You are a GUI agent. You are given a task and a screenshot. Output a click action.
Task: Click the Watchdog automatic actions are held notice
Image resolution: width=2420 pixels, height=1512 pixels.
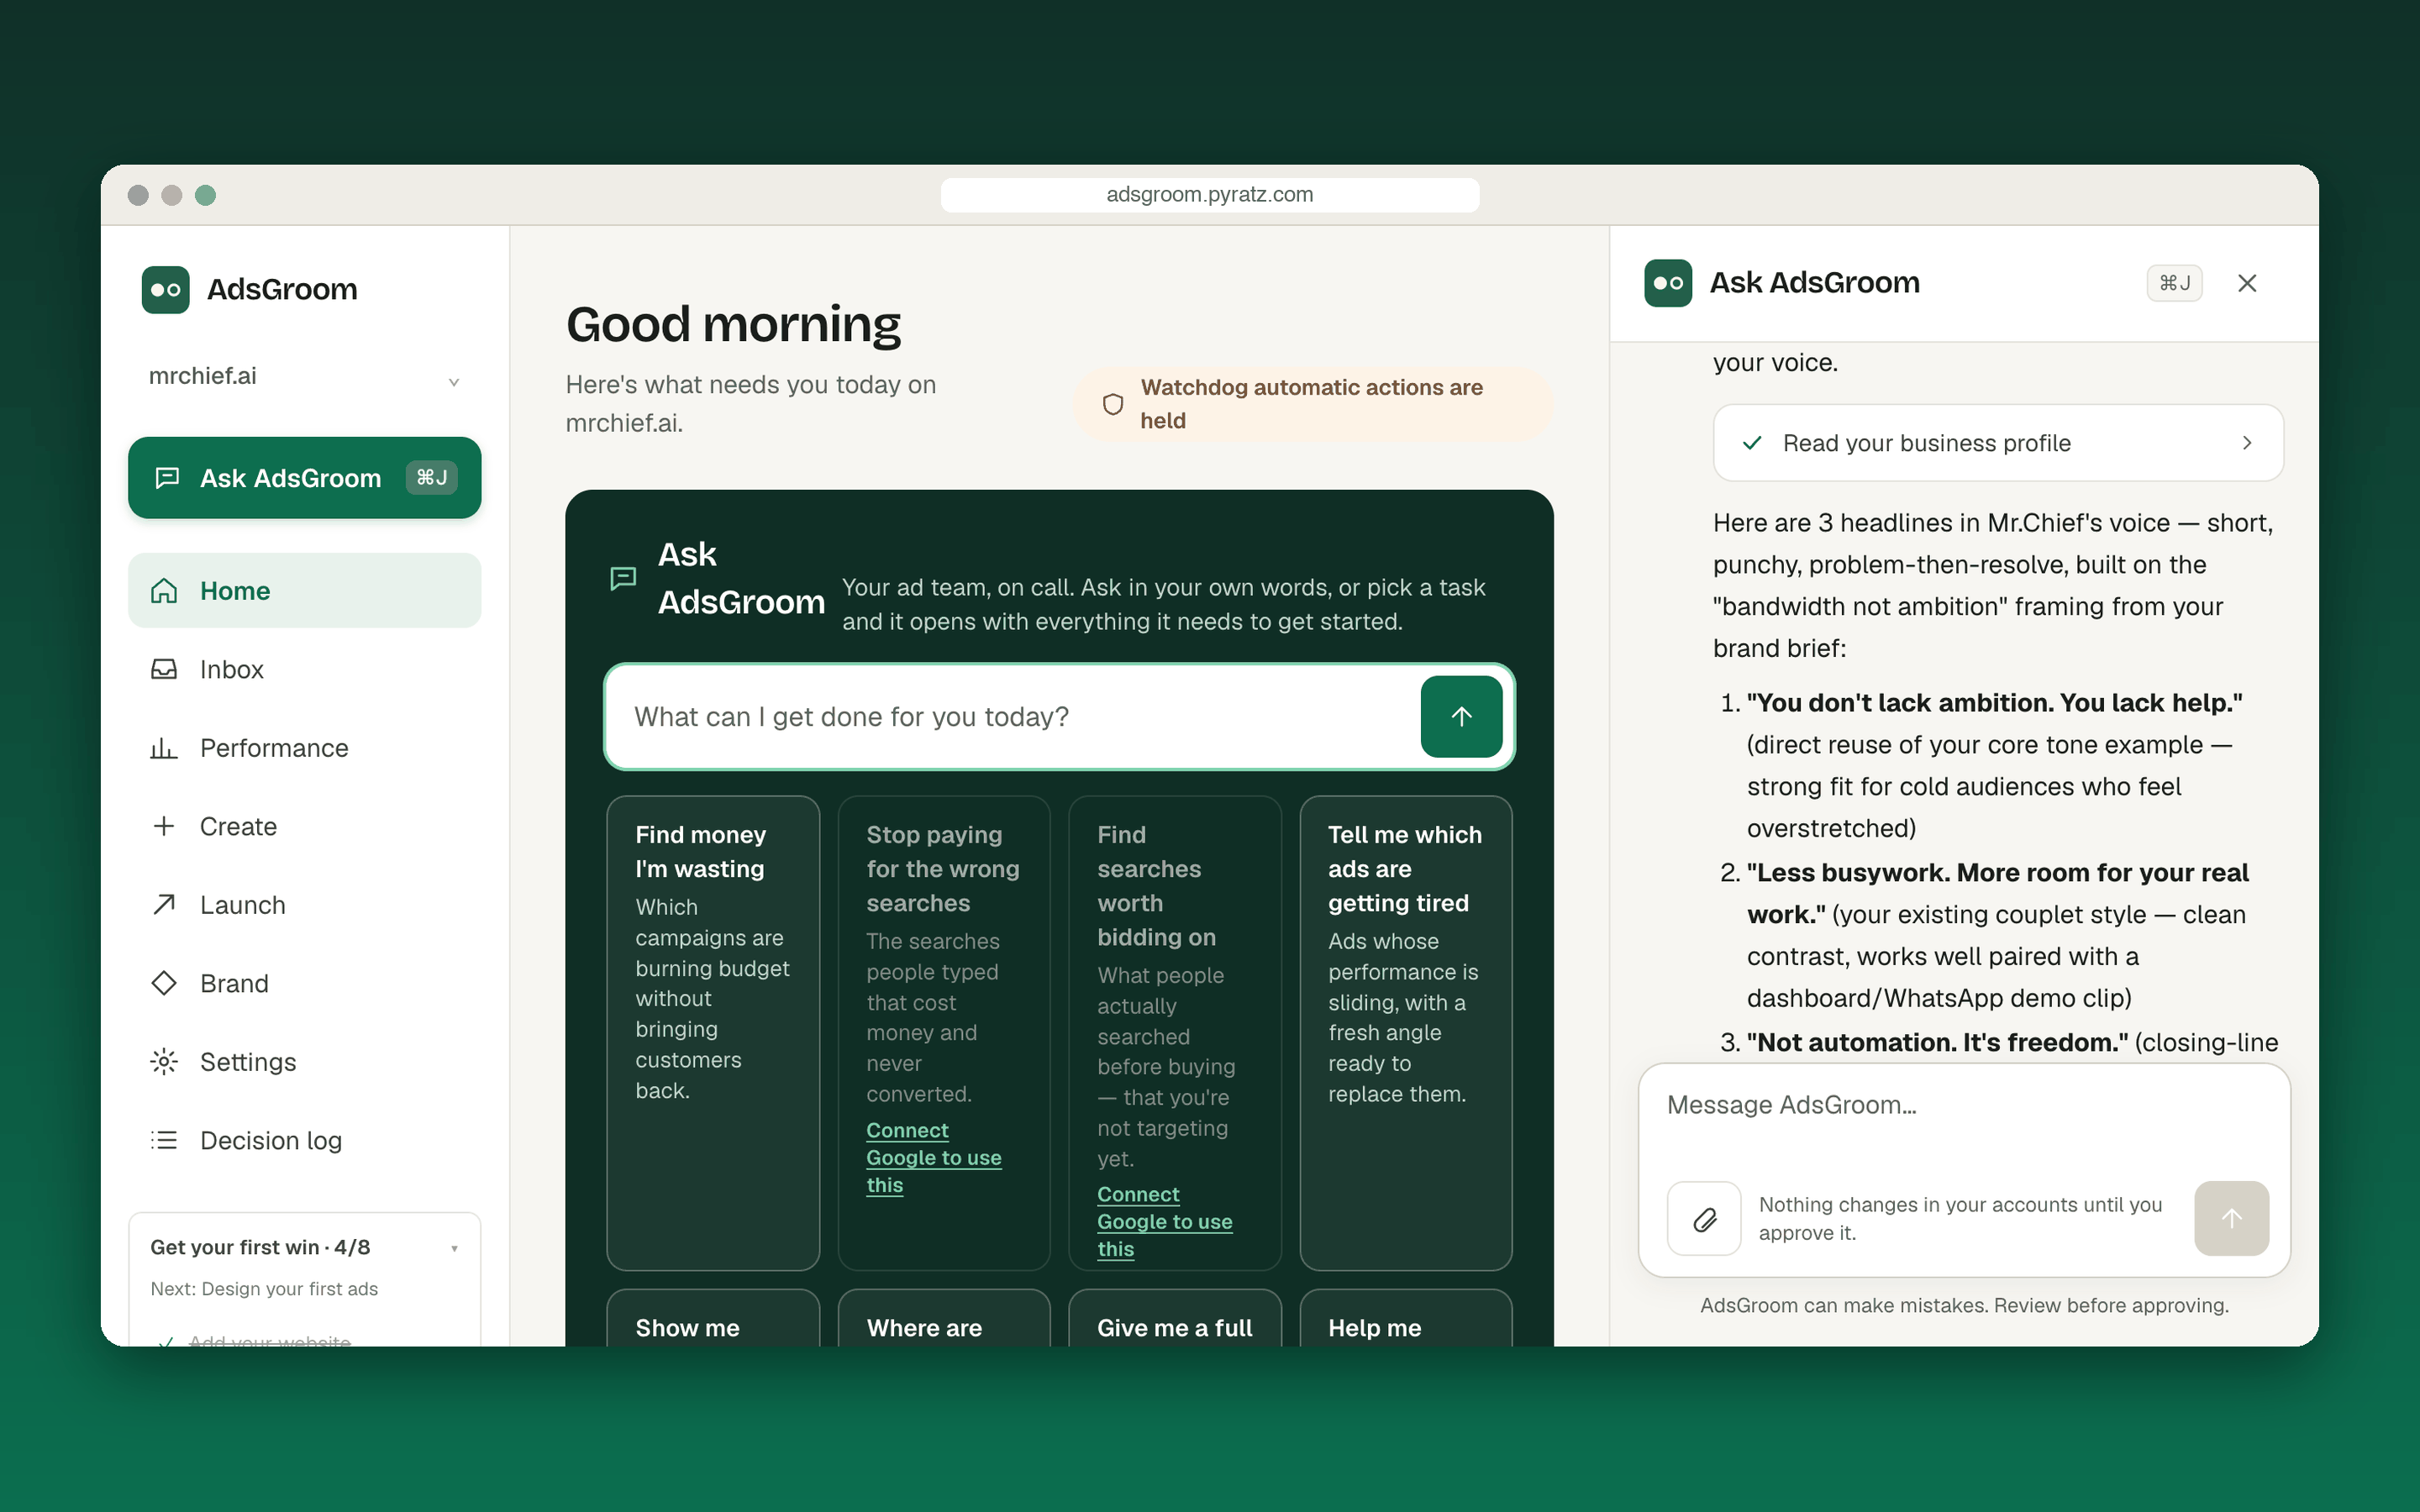[1313, 404]
